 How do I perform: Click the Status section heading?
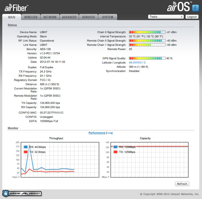click(x=12, y=25)
